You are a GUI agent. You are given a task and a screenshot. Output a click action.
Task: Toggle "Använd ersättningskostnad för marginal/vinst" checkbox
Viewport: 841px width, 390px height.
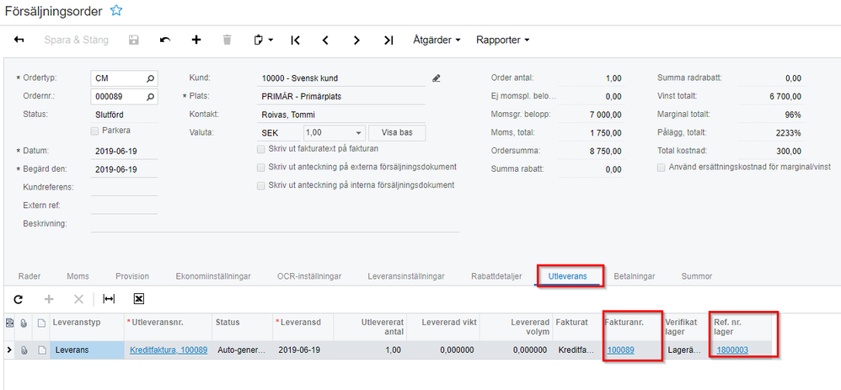click(662, 167)
